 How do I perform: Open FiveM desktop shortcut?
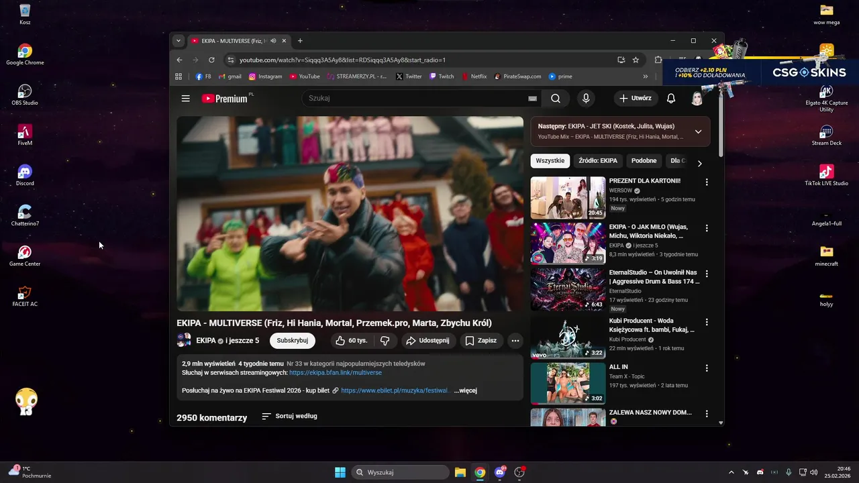[x=25, y=135]
